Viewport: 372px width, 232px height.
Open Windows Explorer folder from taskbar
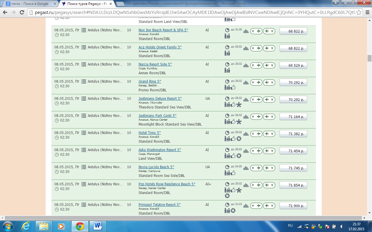[44, 226]
